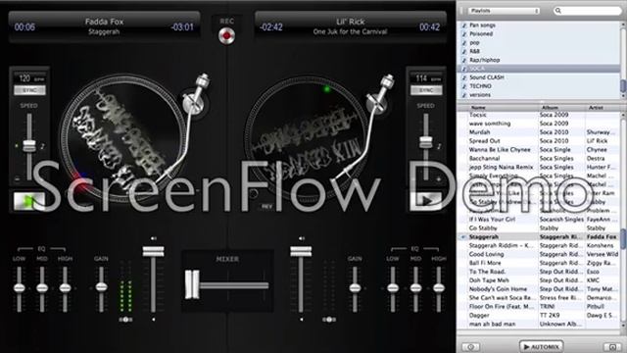Image resolution: width=627 pixels, height=353 pixels.
Task: Click left deck volume fader
Action: coord(153,251)
